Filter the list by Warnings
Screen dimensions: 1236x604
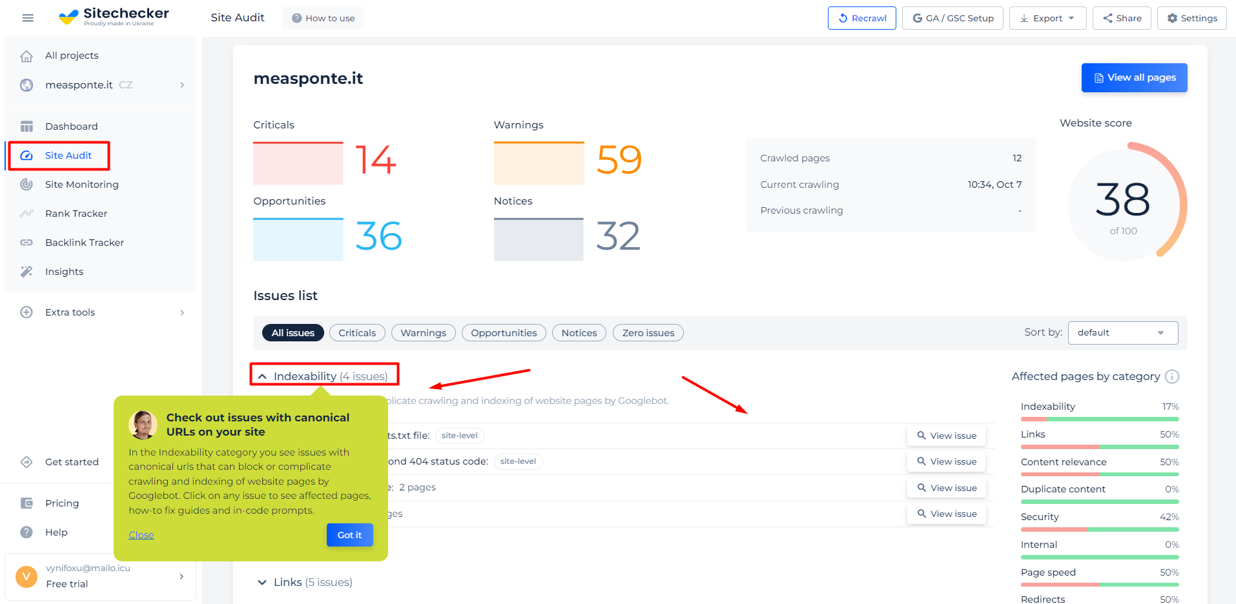click(x=423, y=333)
